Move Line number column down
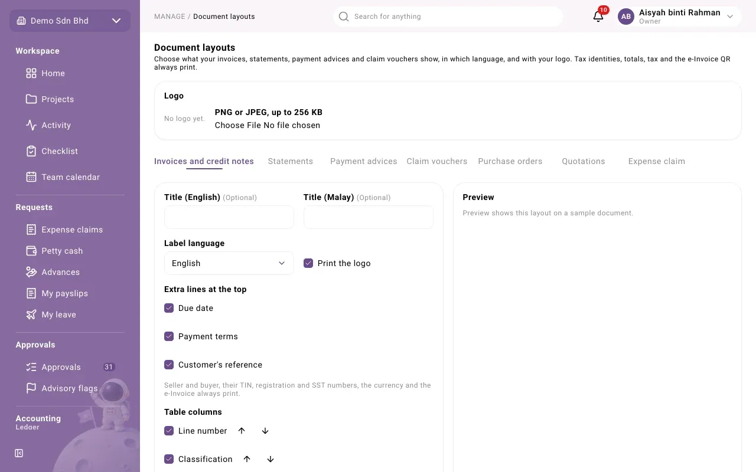This screenshot has height=472, width=756. [265, 431]
